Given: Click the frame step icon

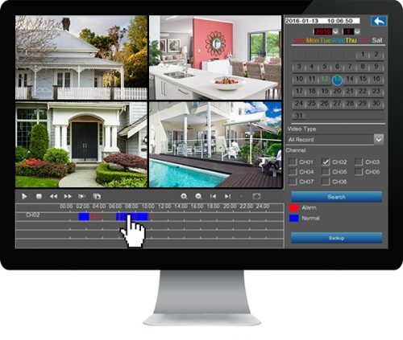Looking at the screenshot, I should 82,196.
